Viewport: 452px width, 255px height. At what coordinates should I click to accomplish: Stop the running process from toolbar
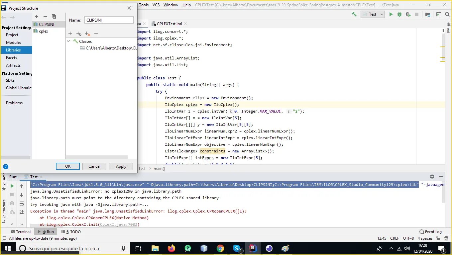click(x=417, y=14)
